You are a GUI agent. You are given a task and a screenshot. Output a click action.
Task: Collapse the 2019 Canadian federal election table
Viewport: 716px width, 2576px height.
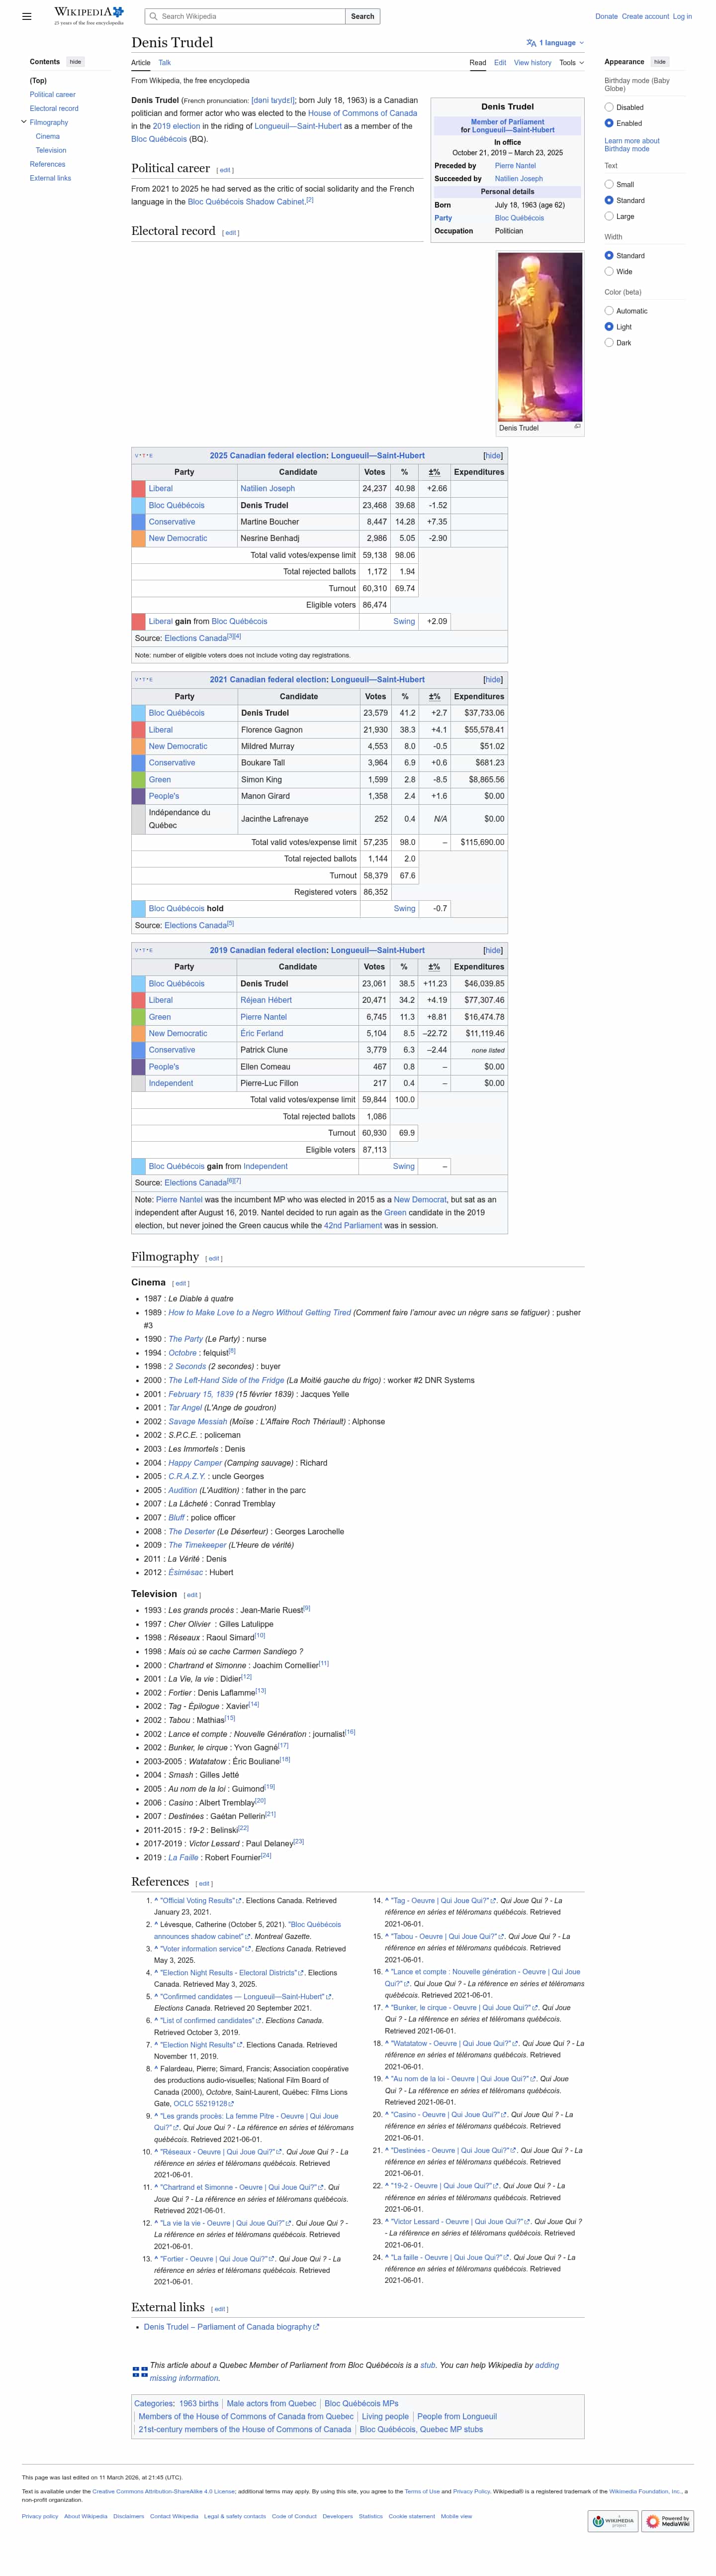493,950
